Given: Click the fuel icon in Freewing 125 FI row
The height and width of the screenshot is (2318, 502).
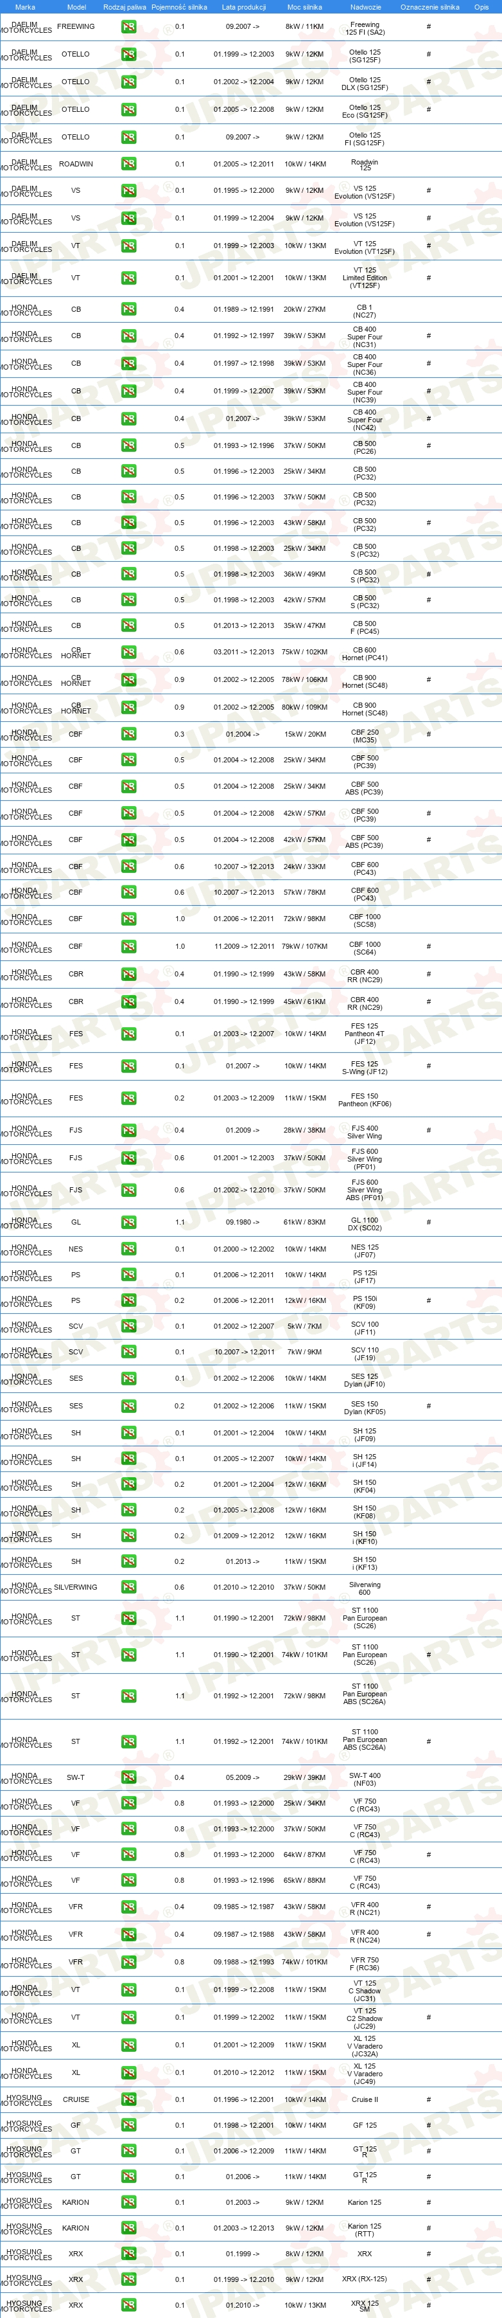Looking at the screenshot, I should coord(128,27).
